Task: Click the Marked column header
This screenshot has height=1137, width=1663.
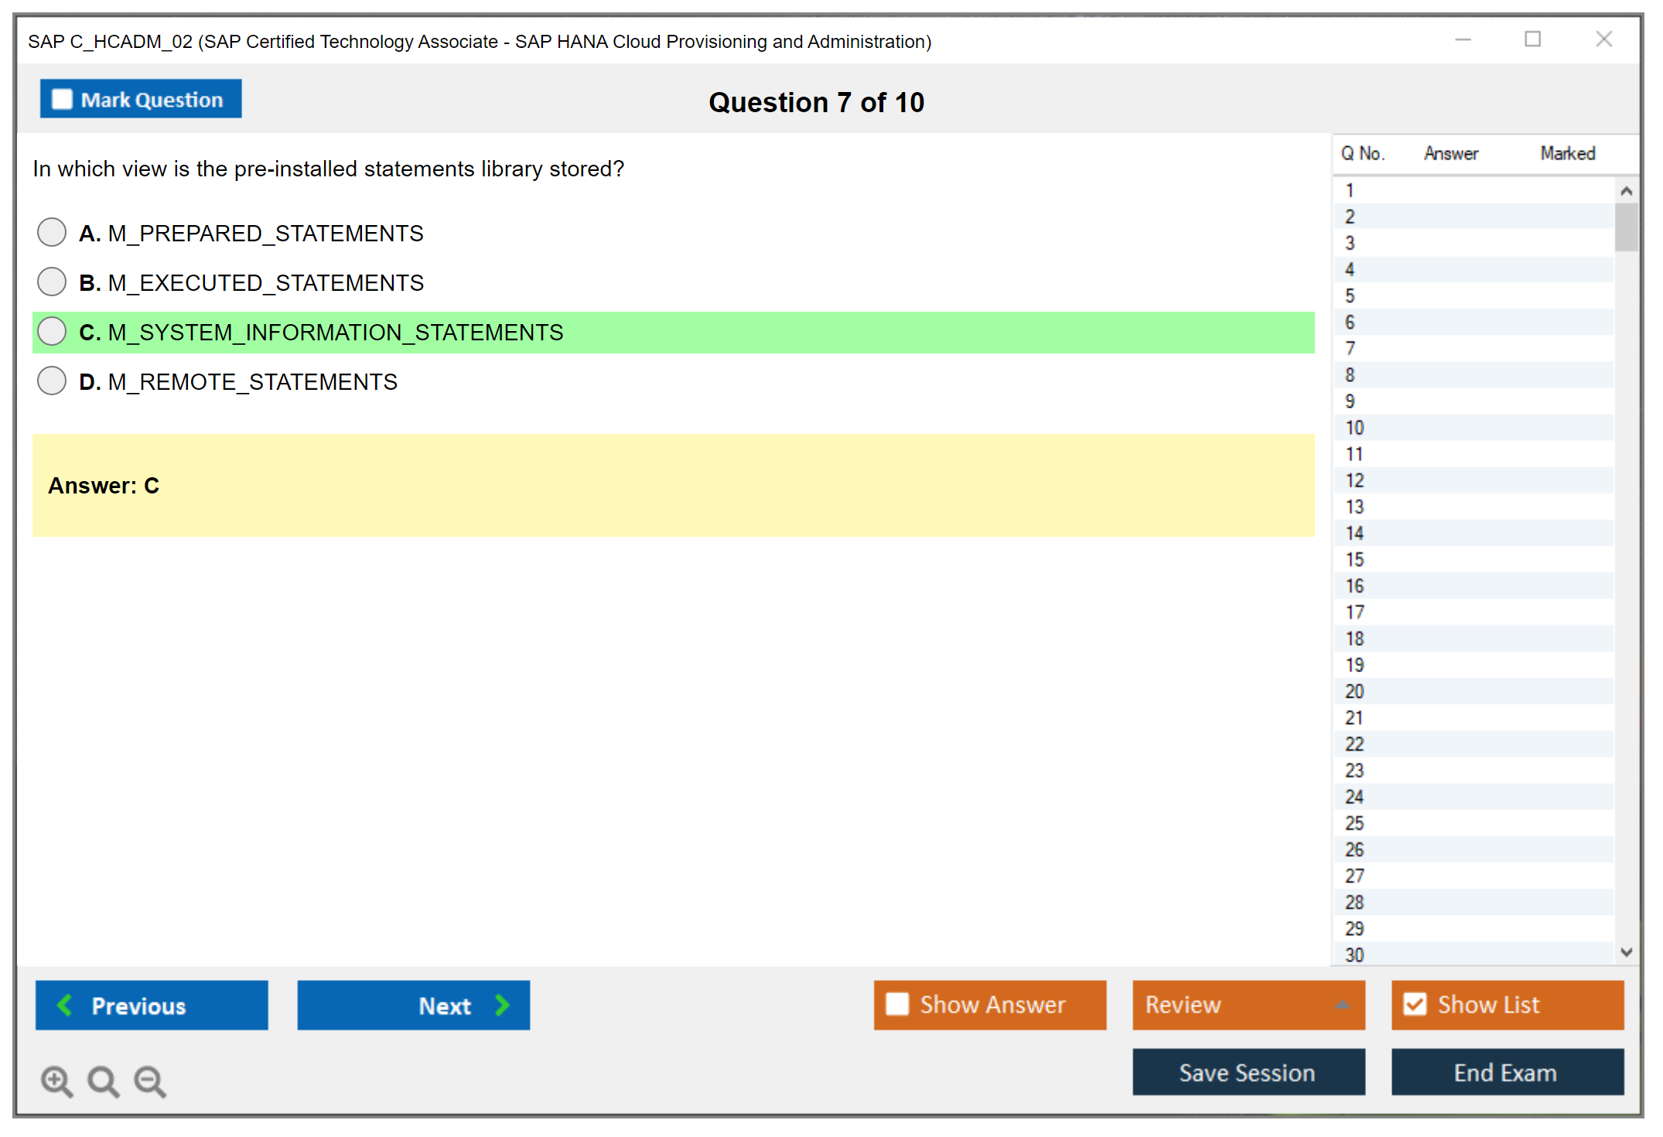Action: point(1567,153)
